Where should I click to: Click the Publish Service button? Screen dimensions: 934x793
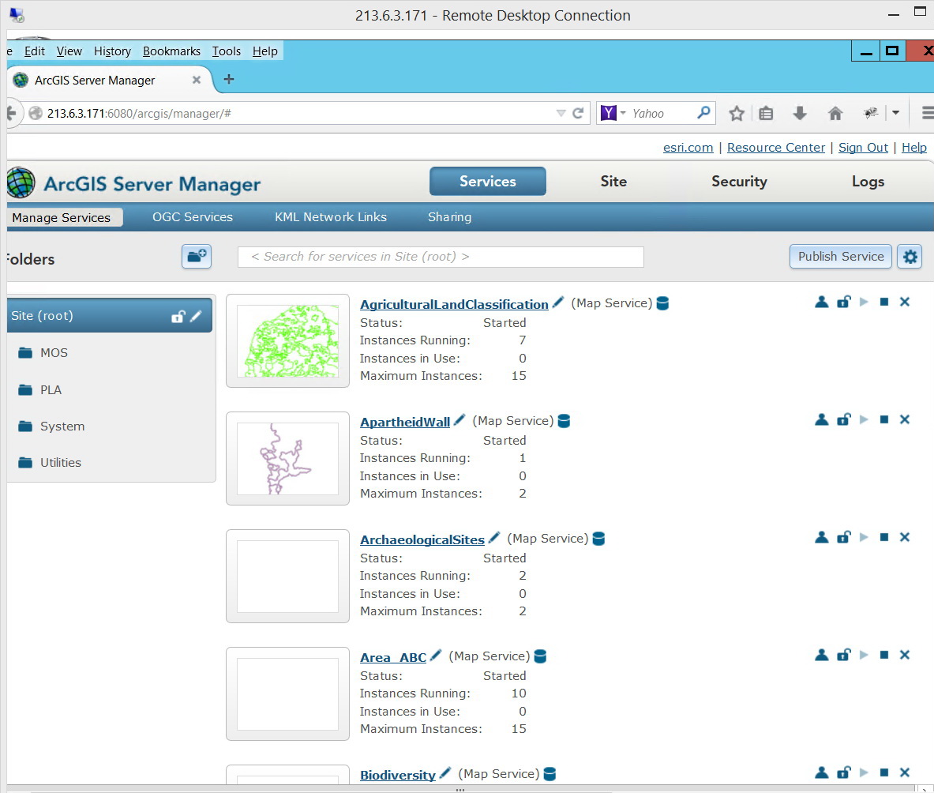coord(841,256)
